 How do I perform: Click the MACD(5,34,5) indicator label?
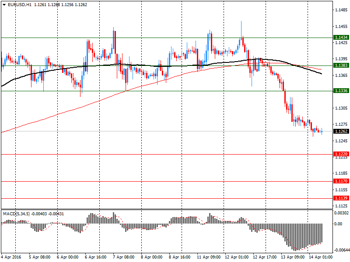16,214
